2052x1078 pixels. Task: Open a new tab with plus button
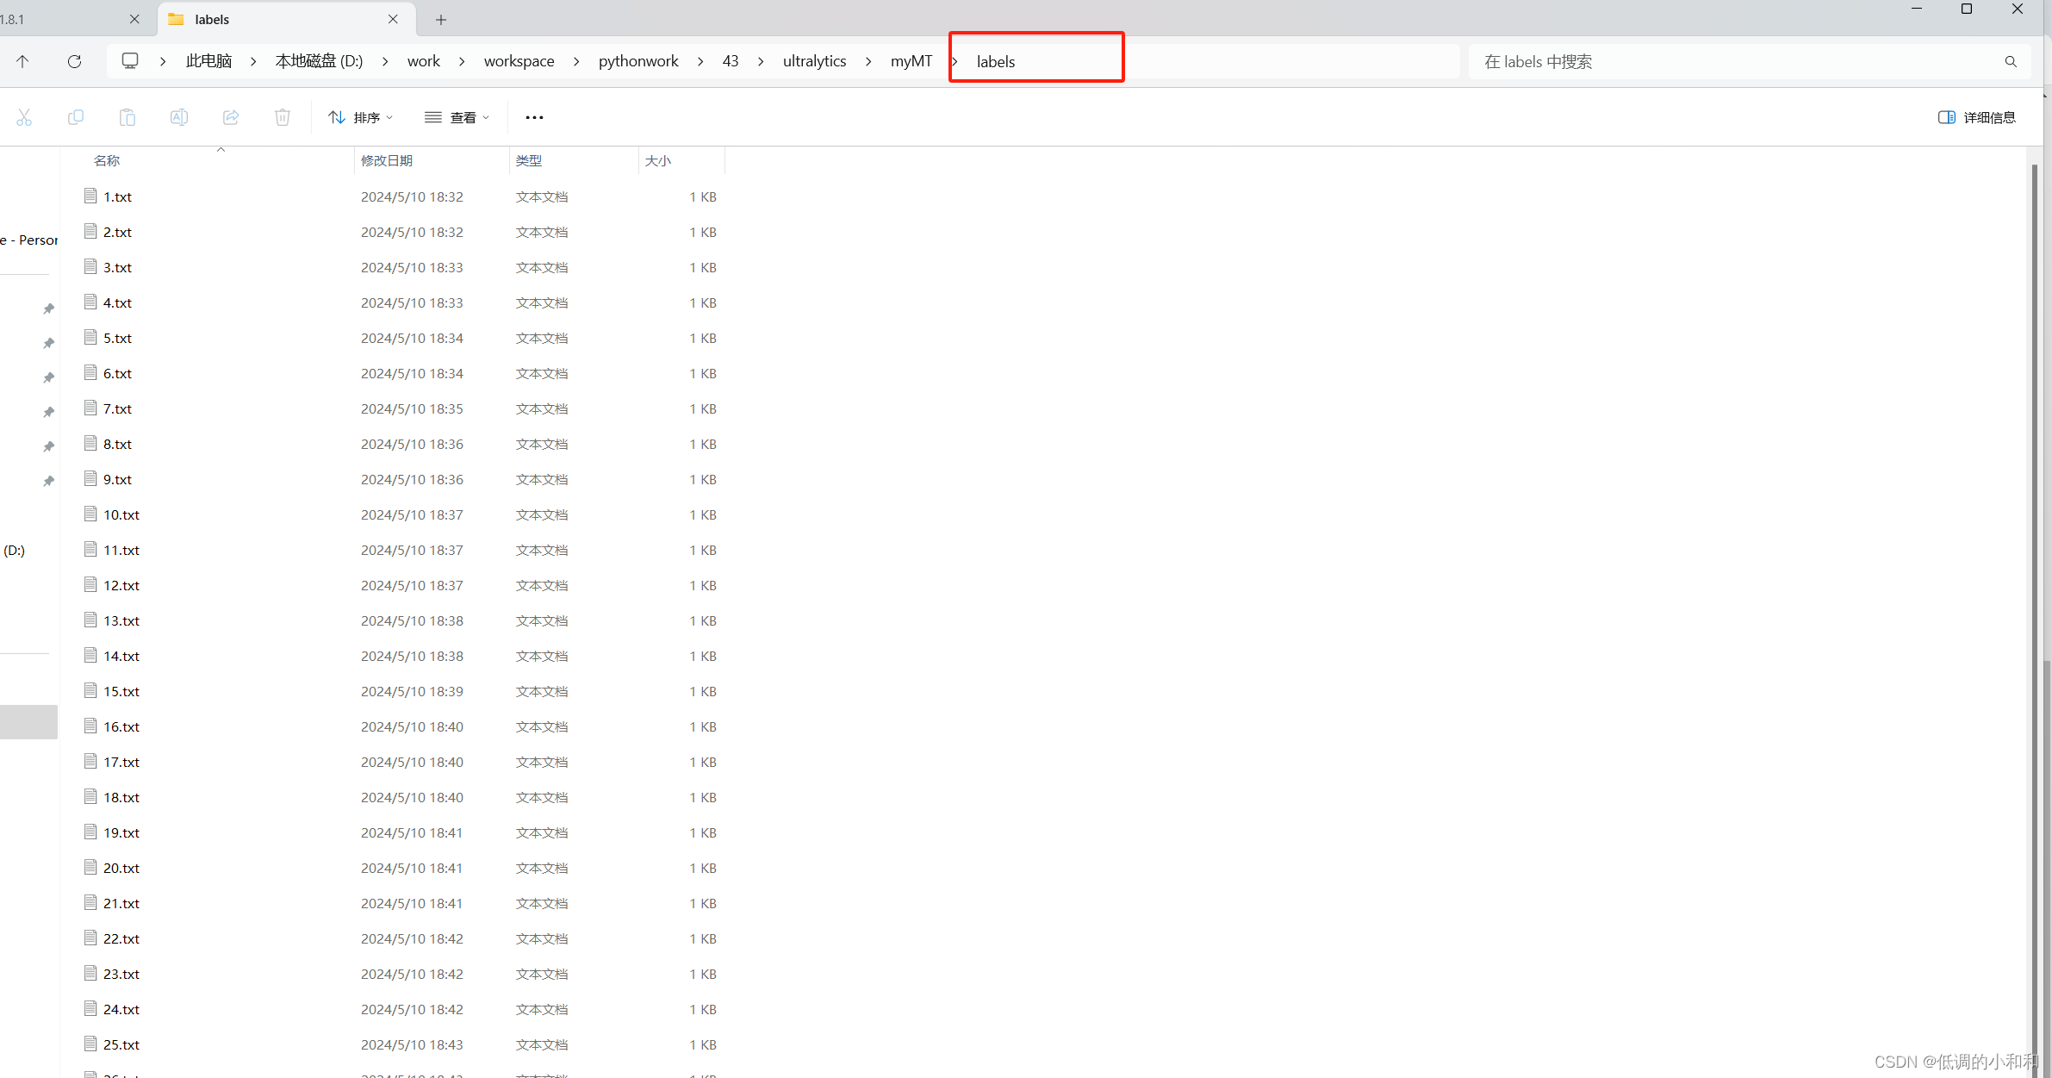click(x=441, y=19)
